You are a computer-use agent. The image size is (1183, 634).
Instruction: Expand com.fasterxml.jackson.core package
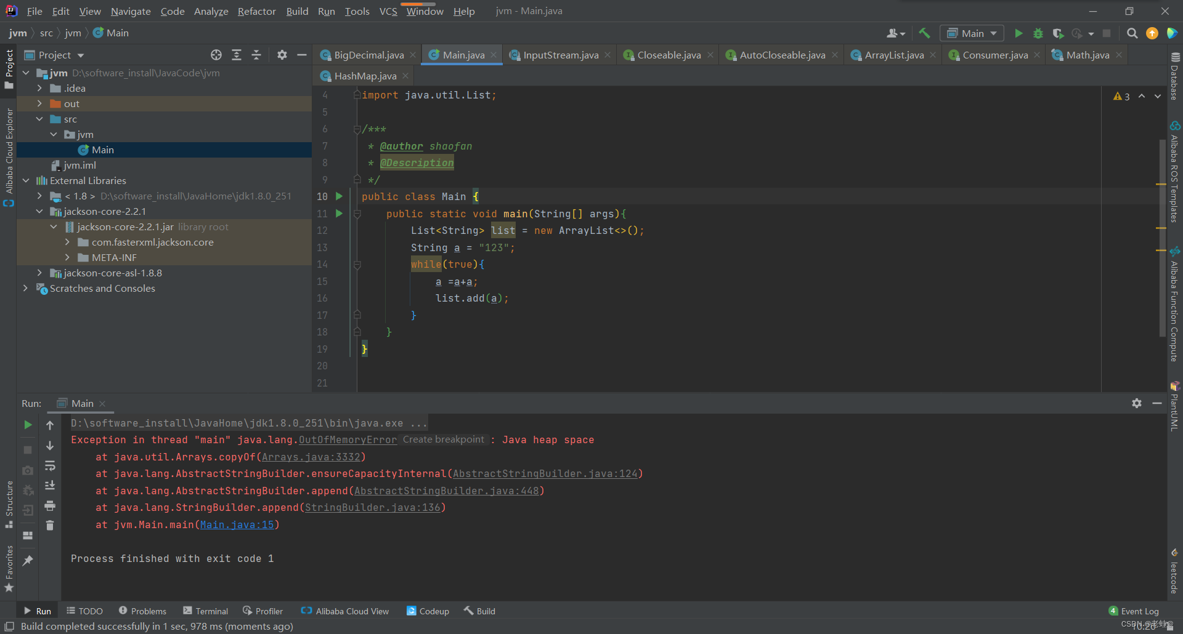67,242
